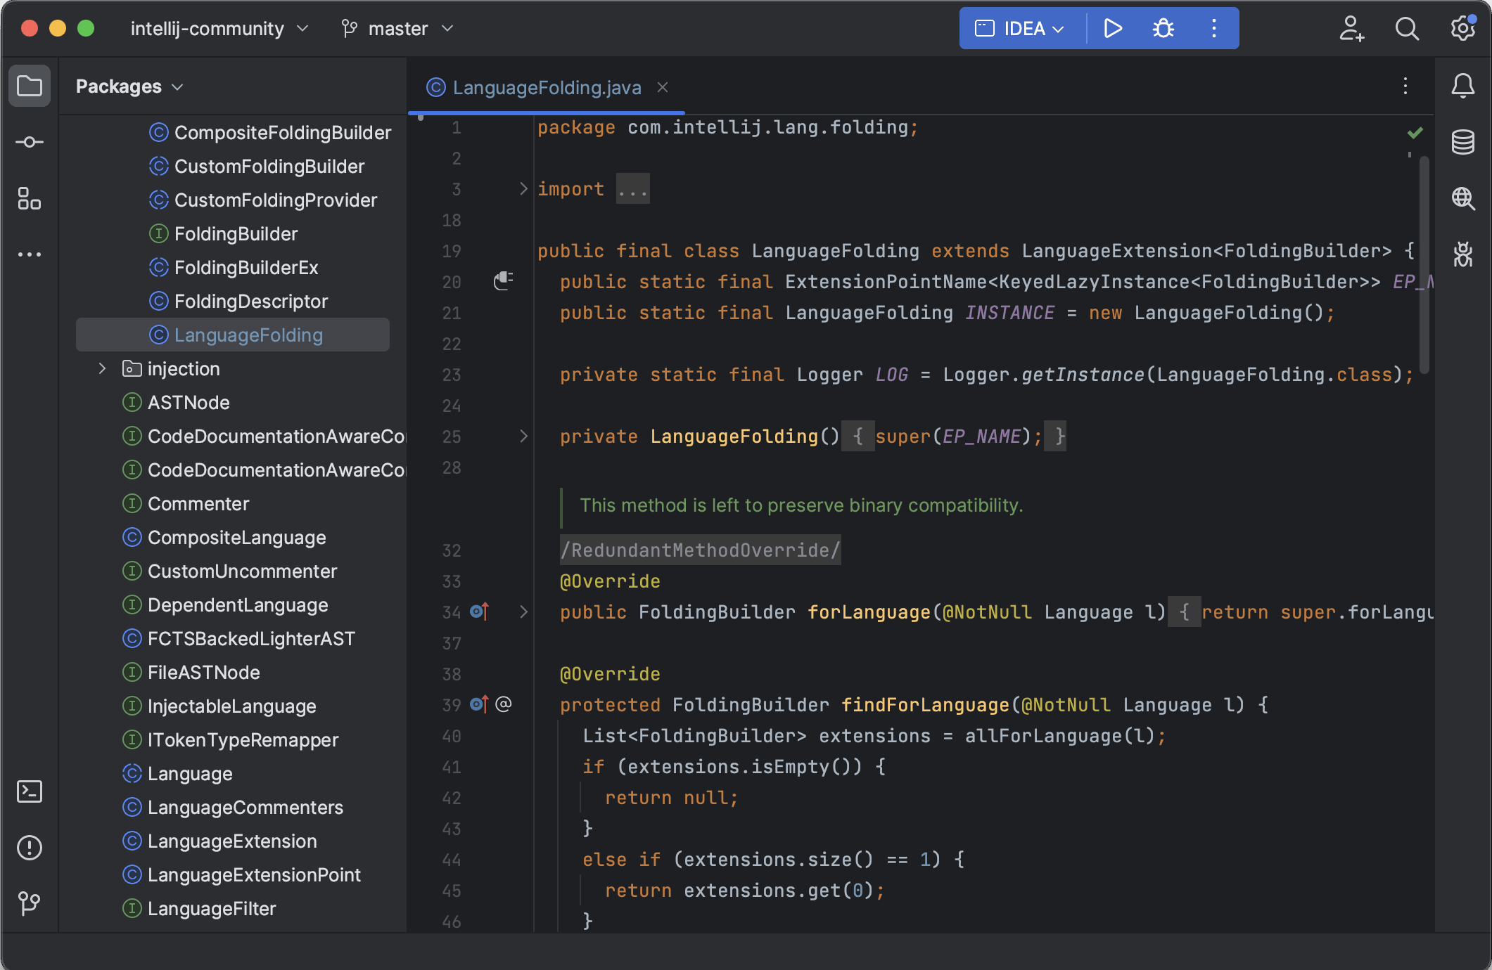Select FCTSBackedLighterAST in the tree

pyautogui.click(x=251, y=638)
